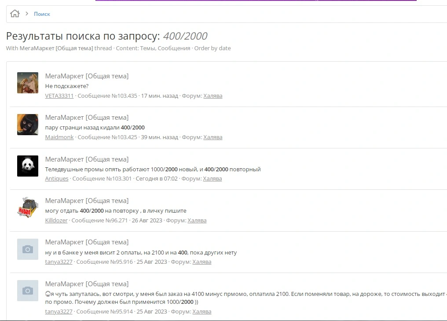Click snippet 'могу отдать 400/2000 на повторку'
Screen dimensions: 447x321
(x=116, y=211)
